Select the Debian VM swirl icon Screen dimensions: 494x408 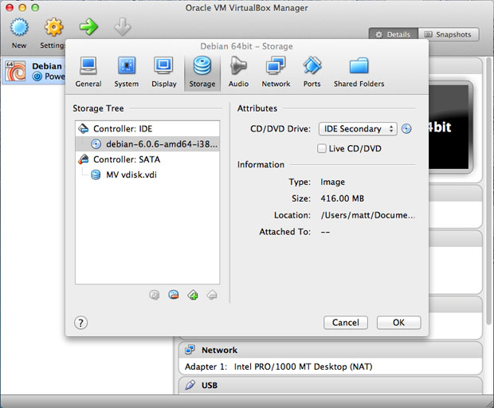click(15, 71)
